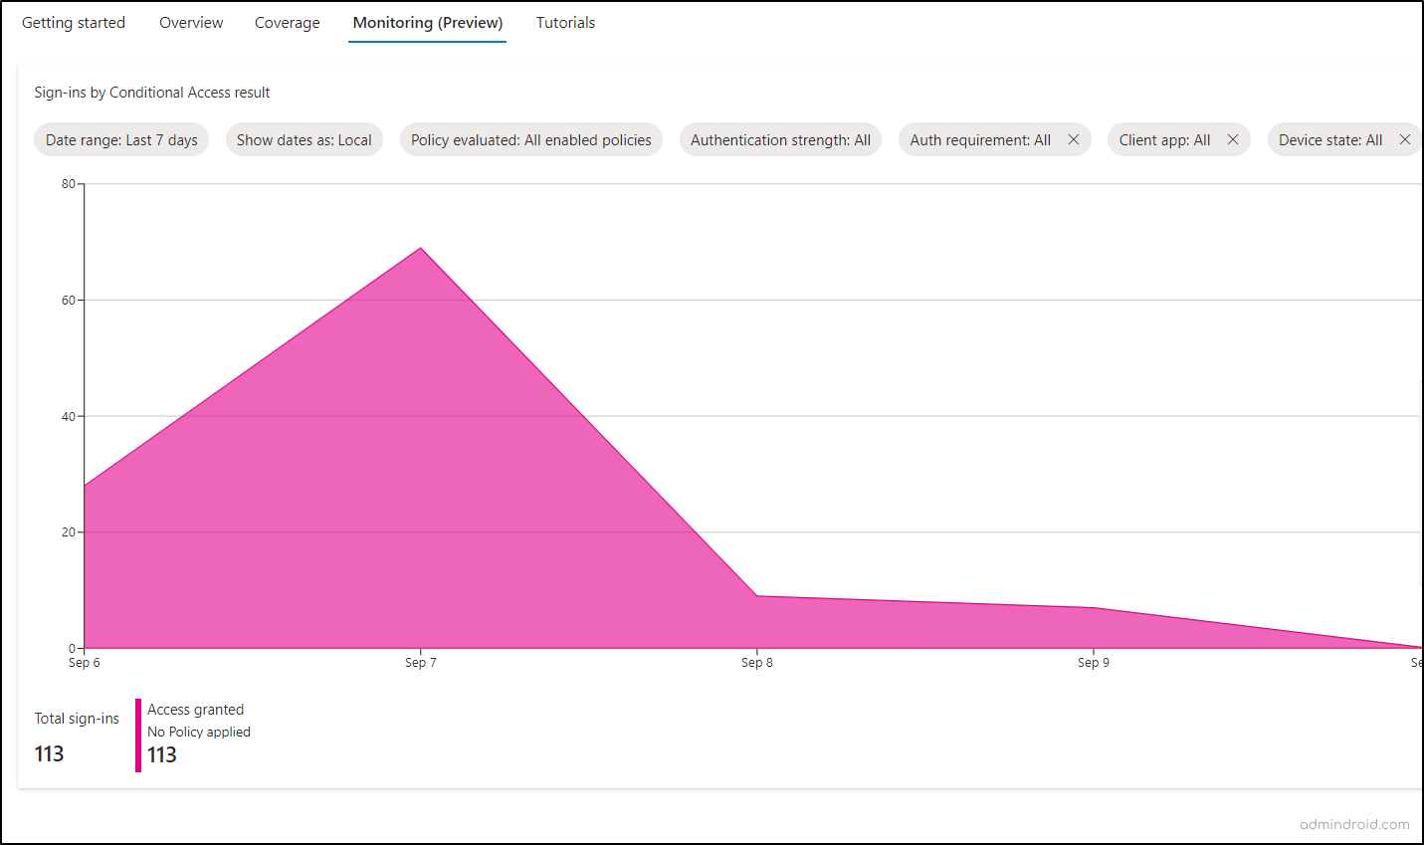
Task: Clear the Client app filter with X
Action: 1233,140
